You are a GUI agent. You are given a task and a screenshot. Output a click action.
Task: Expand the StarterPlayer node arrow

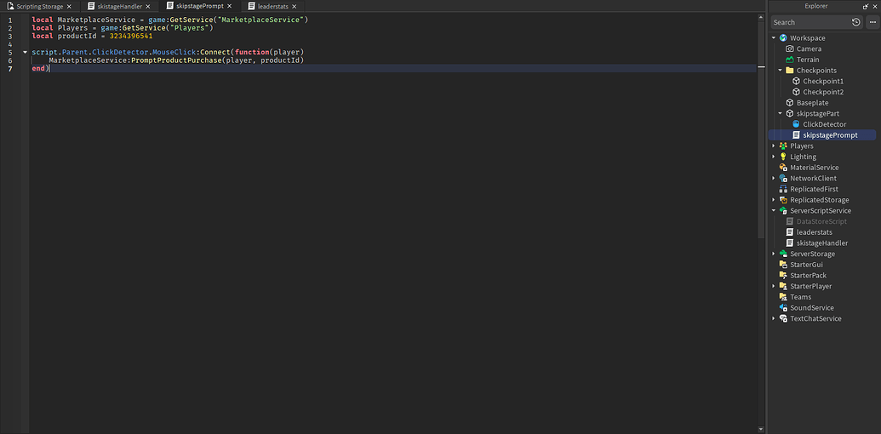[774, 286]
